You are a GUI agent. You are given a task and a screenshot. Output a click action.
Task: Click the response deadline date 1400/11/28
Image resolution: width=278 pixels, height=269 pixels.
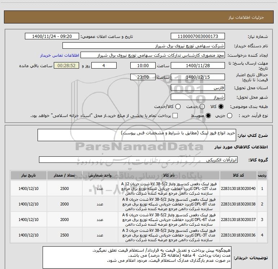coord(198,66)
